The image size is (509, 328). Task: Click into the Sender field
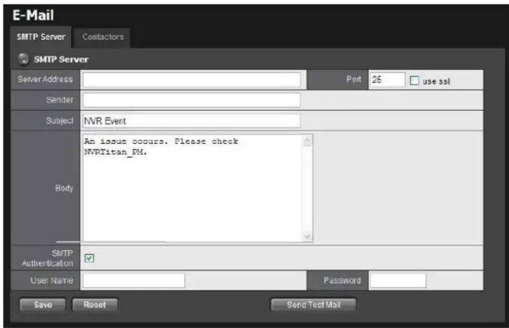click(x=191, y=100)
